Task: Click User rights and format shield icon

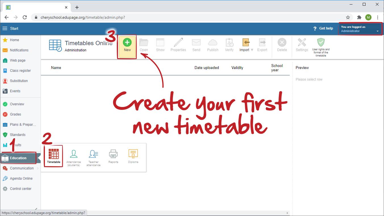Action: coord(321,43)
